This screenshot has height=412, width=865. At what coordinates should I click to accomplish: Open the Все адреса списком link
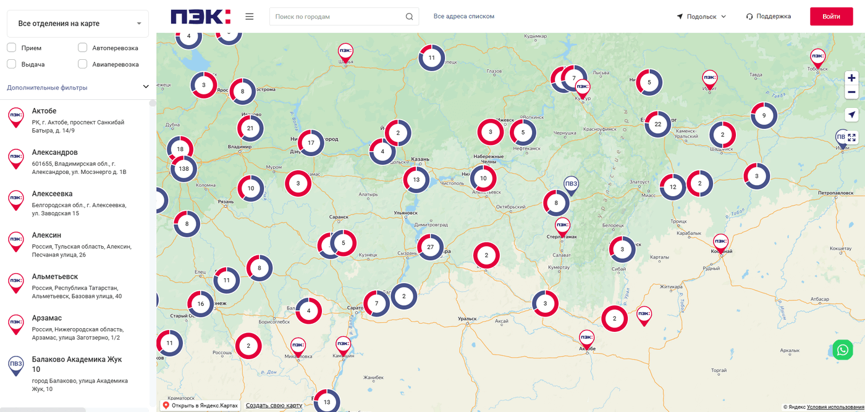click(x=464, y=17)
